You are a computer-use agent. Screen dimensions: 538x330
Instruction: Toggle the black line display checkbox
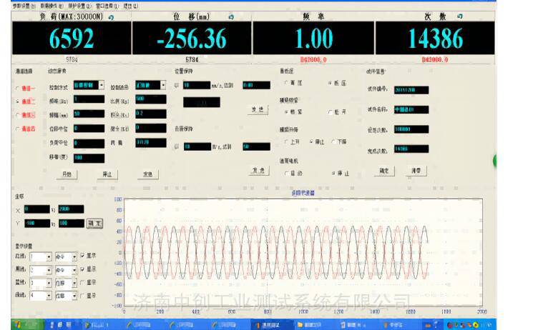[82, 269]
